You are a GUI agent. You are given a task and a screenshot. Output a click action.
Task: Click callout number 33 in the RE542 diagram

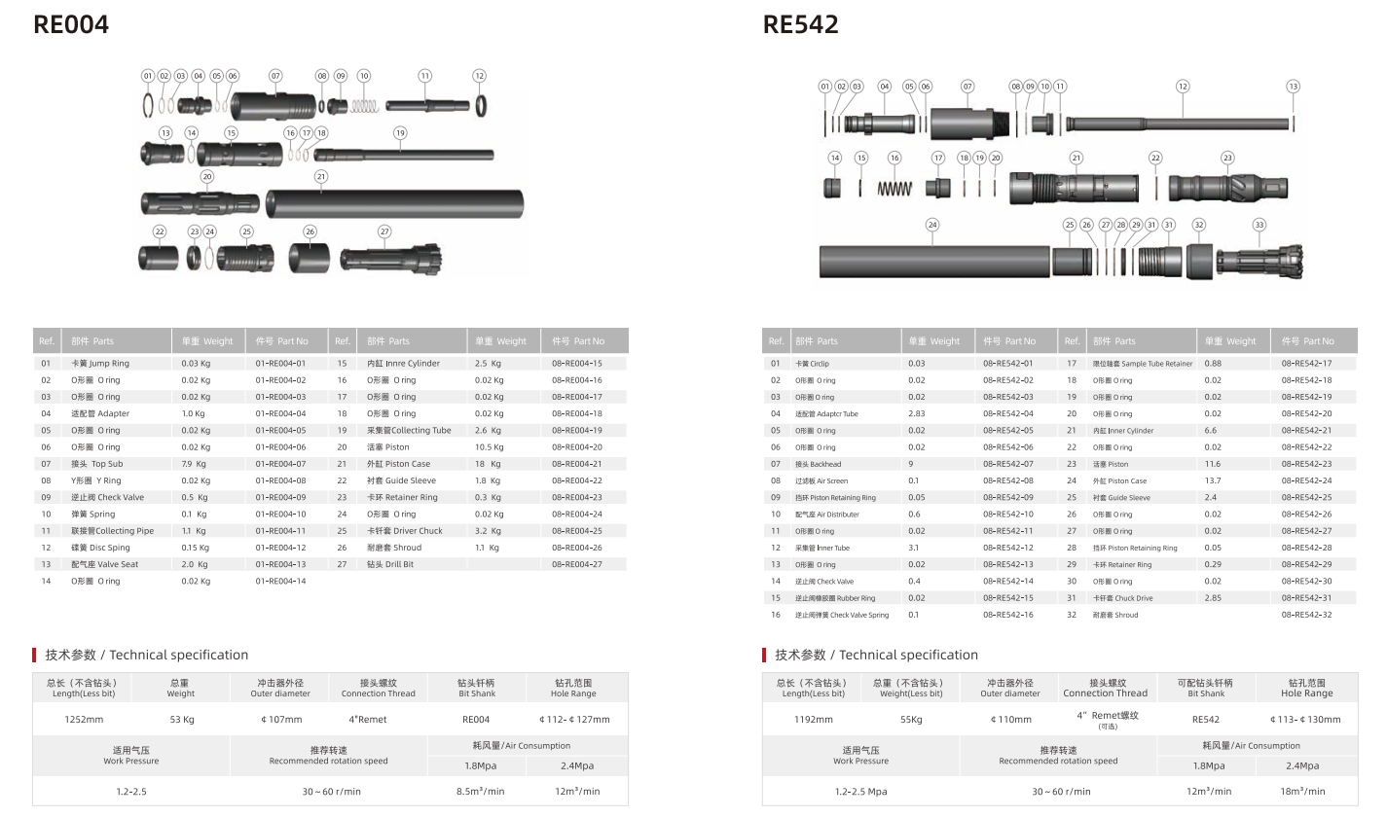click(1259, 225)
